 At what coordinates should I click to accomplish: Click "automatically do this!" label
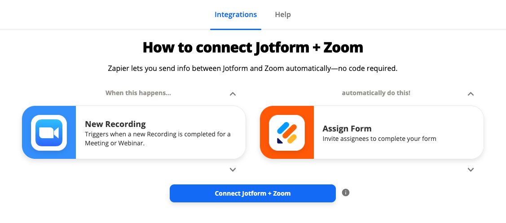pos(376,93)
